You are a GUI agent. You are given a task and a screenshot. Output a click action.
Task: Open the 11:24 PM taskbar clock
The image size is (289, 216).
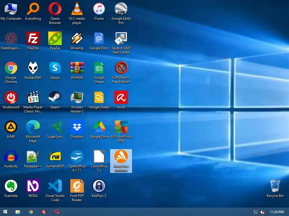(277, 212)
